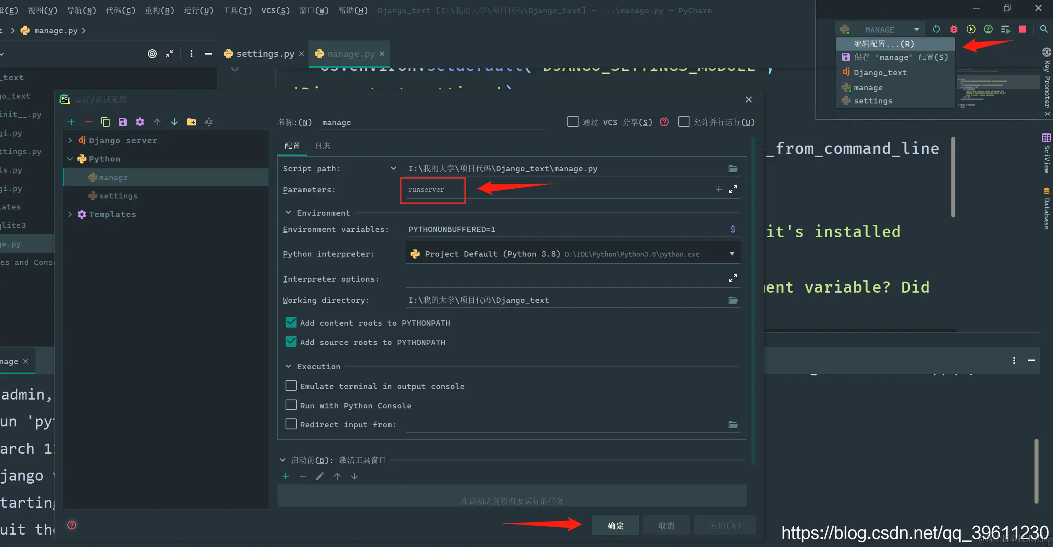The height and width of the screenshot is (547, 1053).
Task: Open the Python interpreter dropdown
Action: point(732,254)
